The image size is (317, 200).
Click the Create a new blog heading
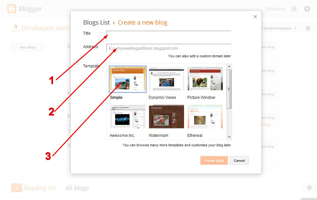click(142, 23)
